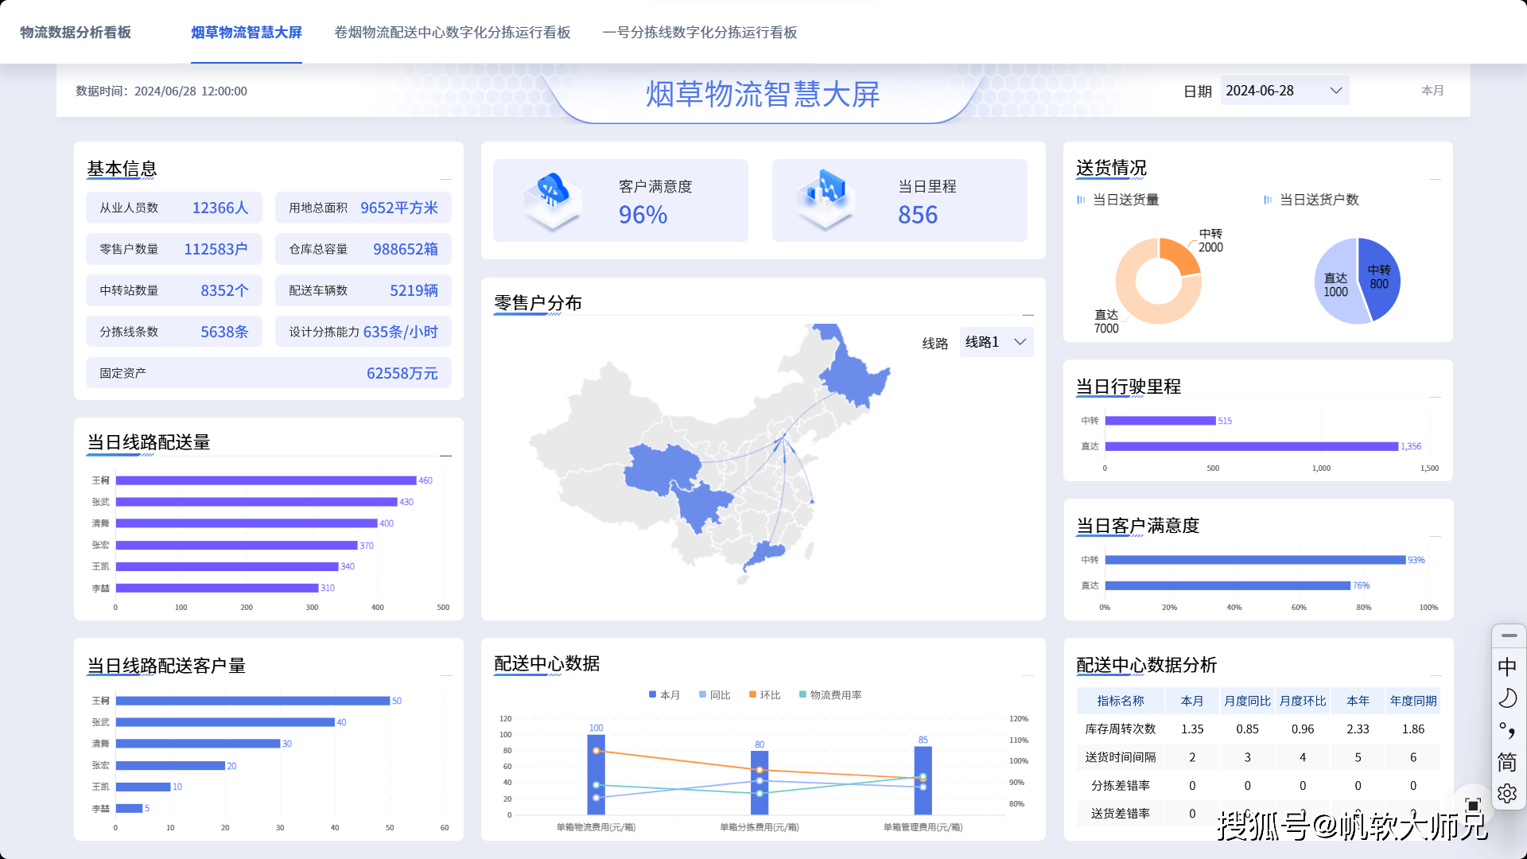Click the 本月 button top right

click(1432, 91)
